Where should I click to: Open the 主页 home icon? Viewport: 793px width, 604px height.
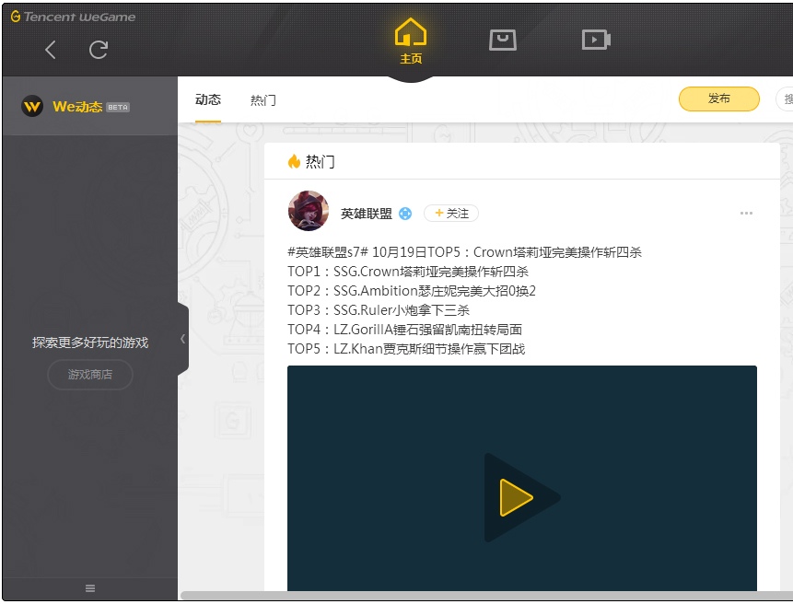pyautogui.click(x=411, y=41)
